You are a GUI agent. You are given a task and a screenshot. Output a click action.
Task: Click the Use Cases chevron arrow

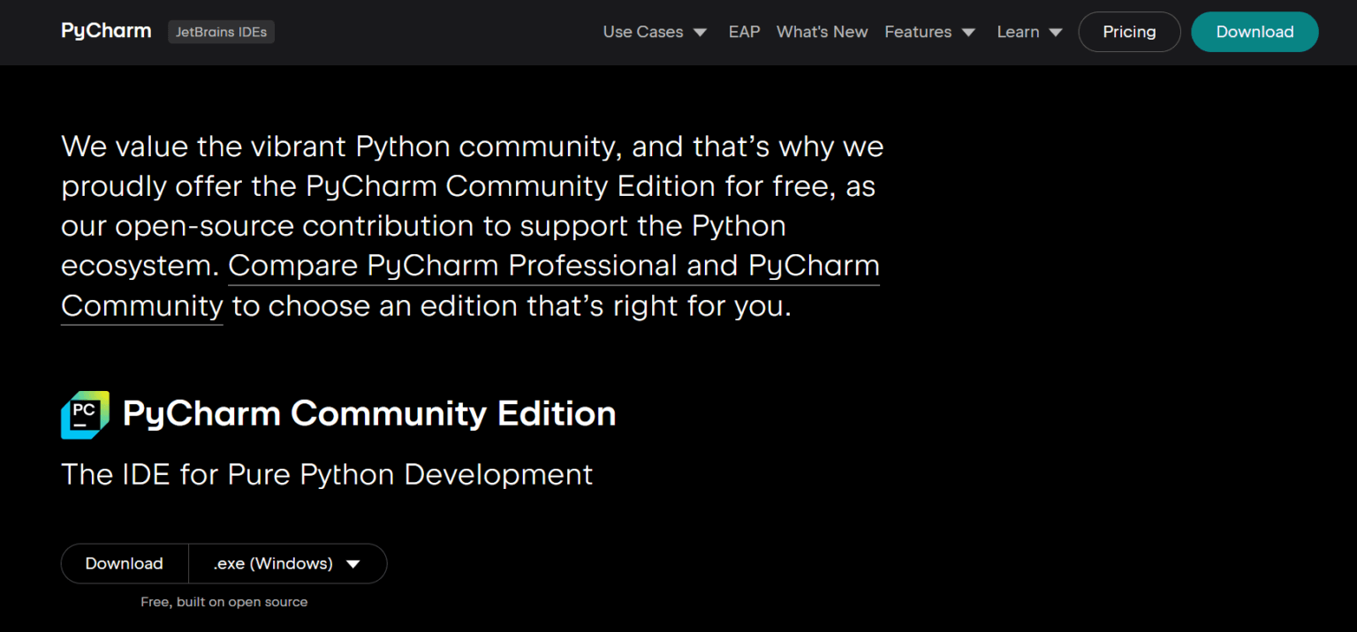click(x=701, y=32)
